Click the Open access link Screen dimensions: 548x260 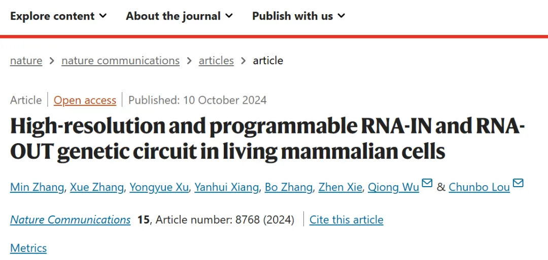85,100
